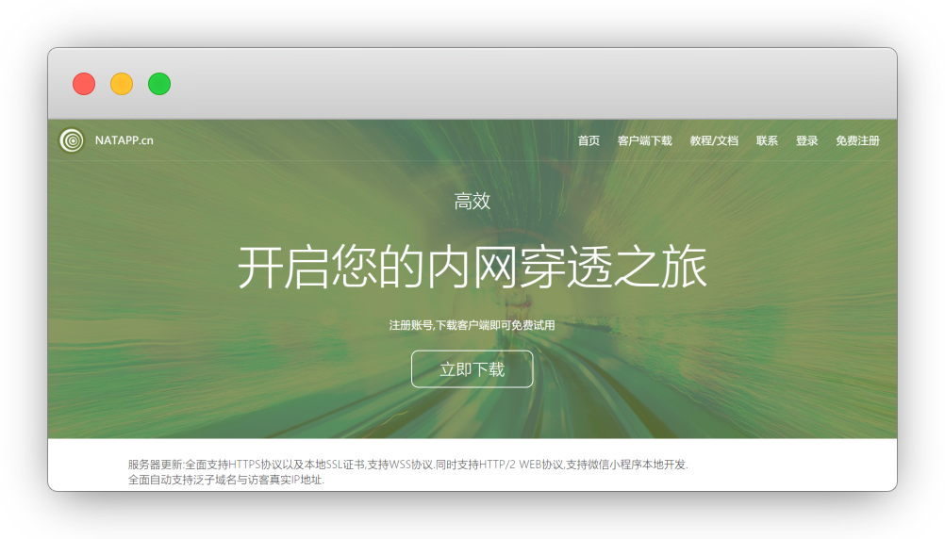Open the NATAPP.cn brand name link
The image size is (945, 539).
click(x=124, y=140)
